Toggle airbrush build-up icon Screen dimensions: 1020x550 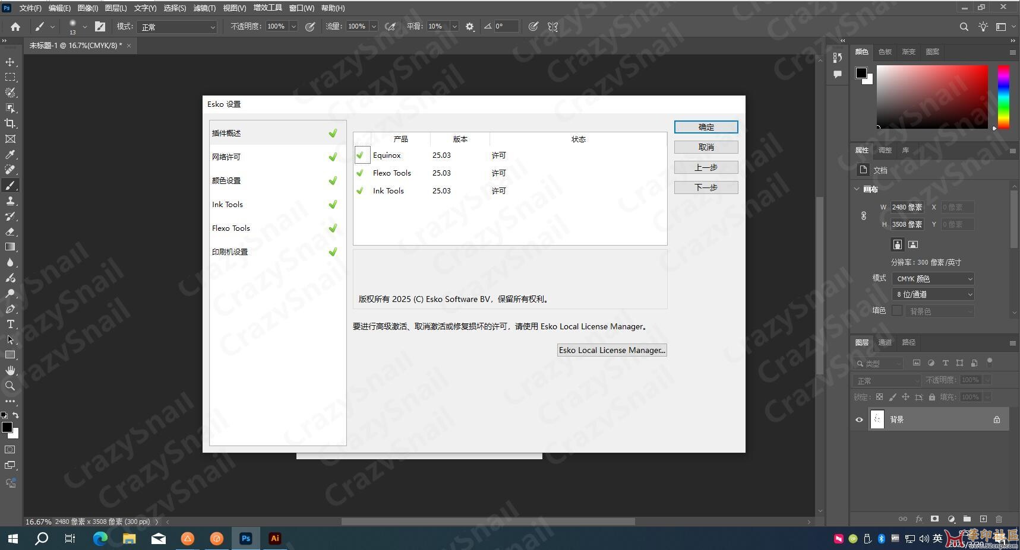(390, 27)
